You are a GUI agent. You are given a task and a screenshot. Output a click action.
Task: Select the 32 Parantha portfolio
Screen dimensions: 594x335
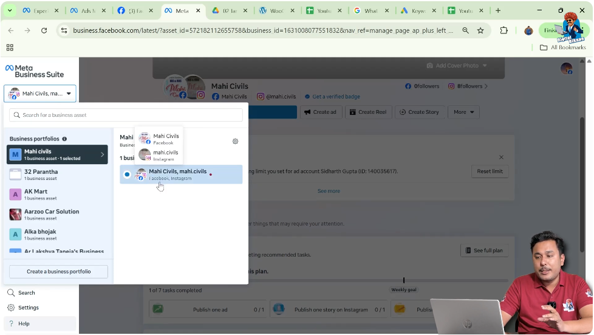[x=57, y=174]
